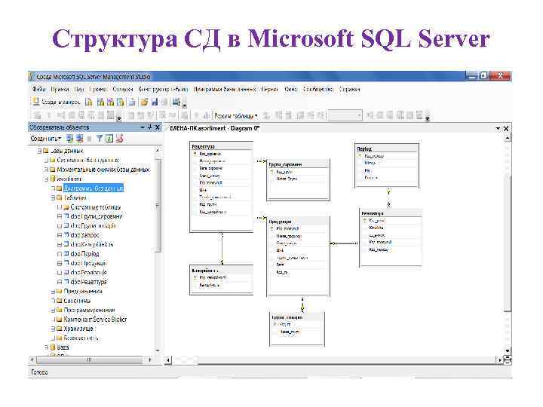Click the diagram horizontal scrollbar left arrow
543x407 pixels.
[x=168, y=360]
